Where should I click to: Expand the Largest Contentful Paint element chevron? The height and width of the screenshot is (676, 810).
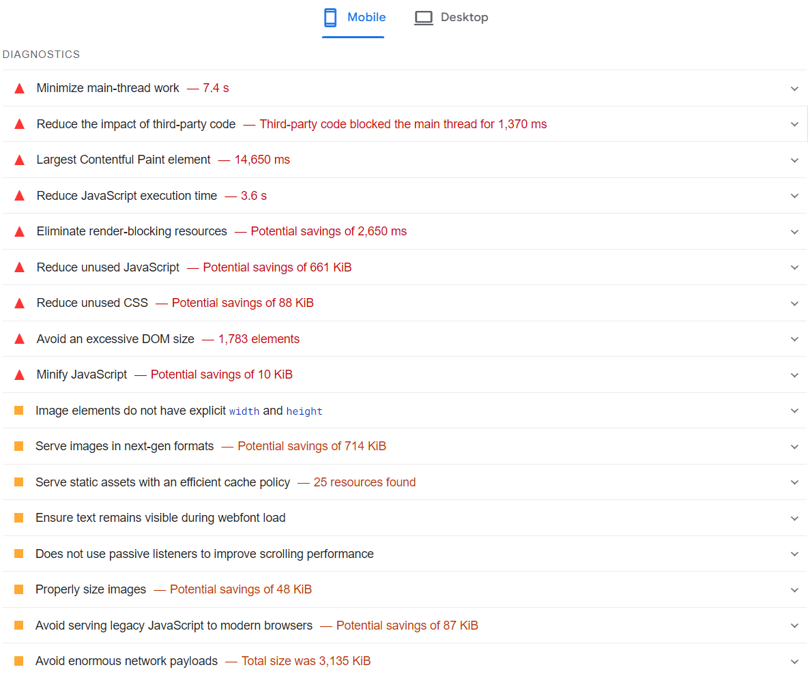[794, 160]
